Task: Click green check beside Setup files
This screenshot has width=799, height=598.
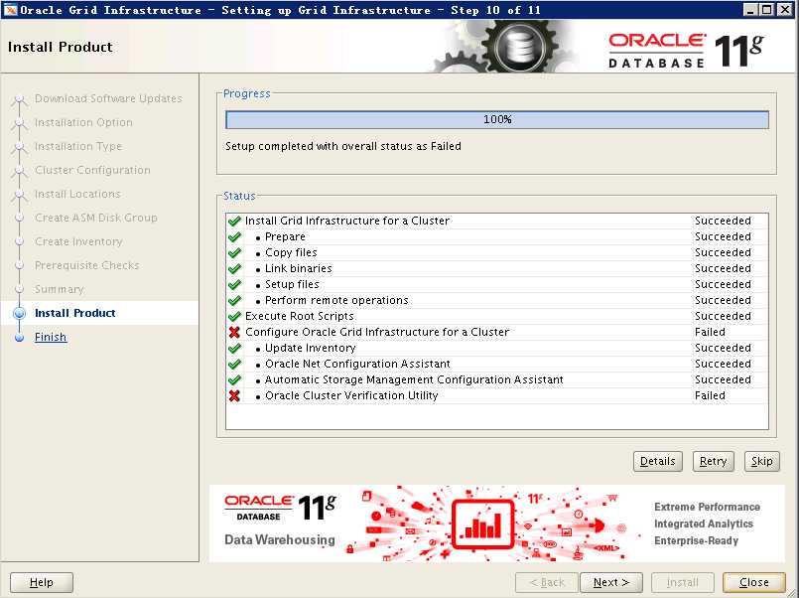Action: pos(234,284)
